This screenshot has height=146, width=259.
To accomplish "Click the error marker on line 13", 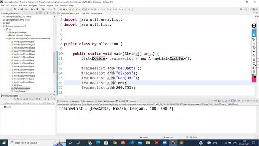I will (x=57, y=68).
